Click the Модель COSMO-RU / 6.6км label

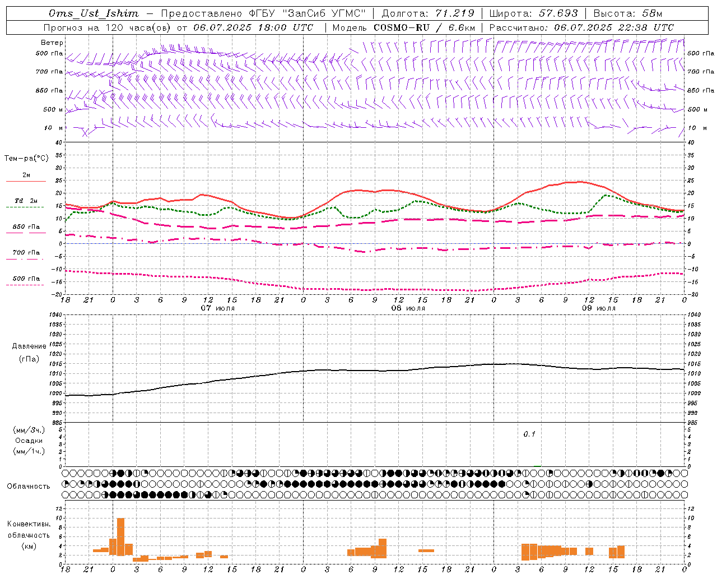coord(404,27)
